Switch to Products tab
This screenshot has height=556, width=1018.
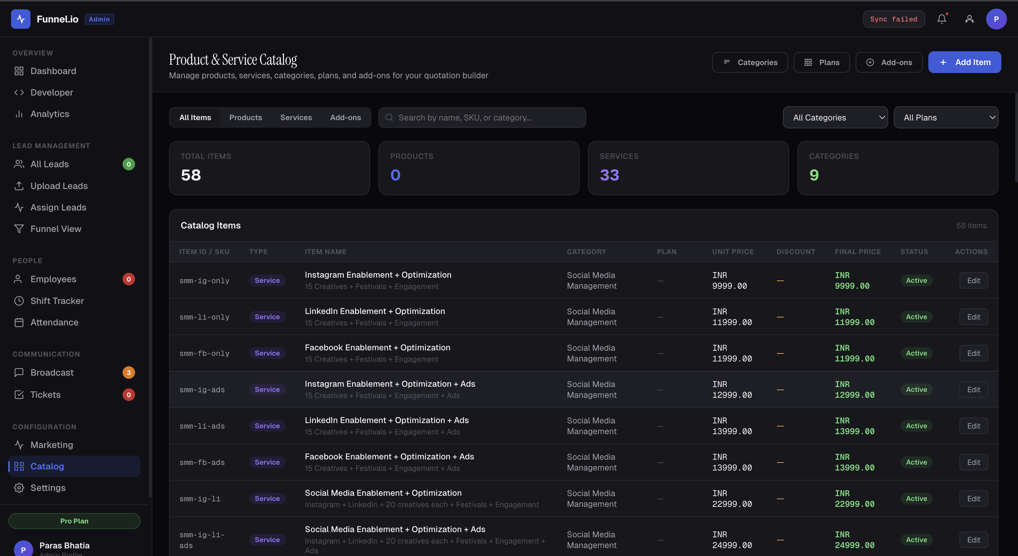[245, 117]
